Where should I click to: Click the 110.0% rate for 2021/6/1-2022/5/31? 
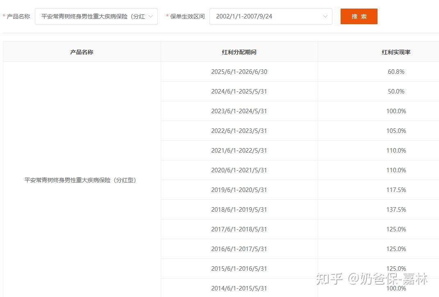(x=396, y=151)
